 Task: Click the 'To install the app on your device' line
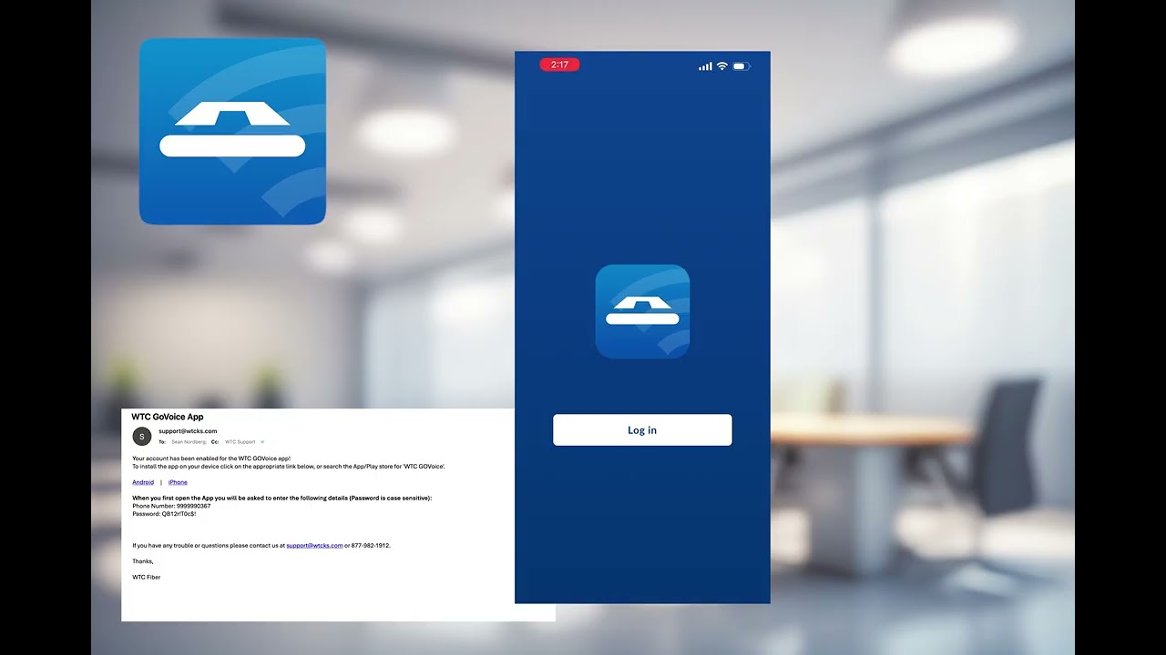point(289,467)
